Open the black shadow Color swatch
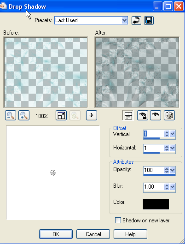 tap(156, 204)
